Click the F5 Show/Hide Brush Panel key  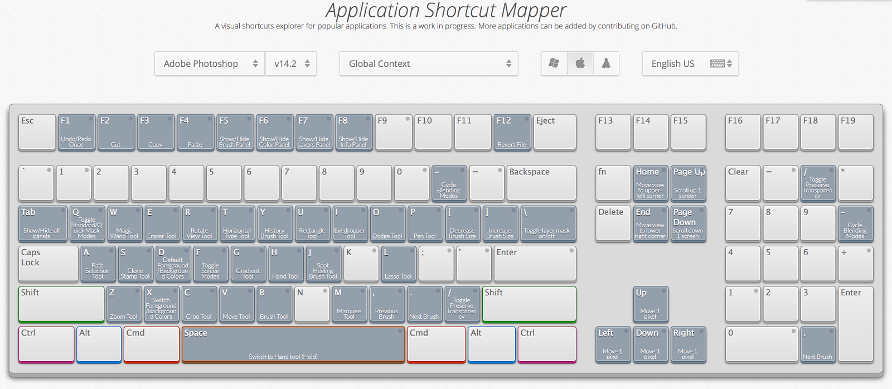(x=235, y=132)
